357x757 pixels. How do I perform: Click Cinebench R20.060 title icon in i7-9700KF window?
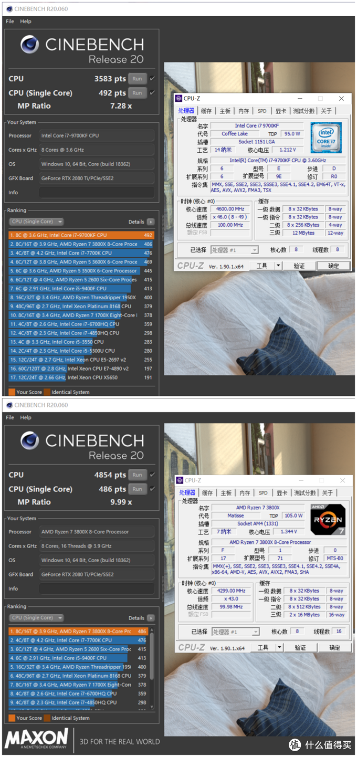[x=9, y=9]
